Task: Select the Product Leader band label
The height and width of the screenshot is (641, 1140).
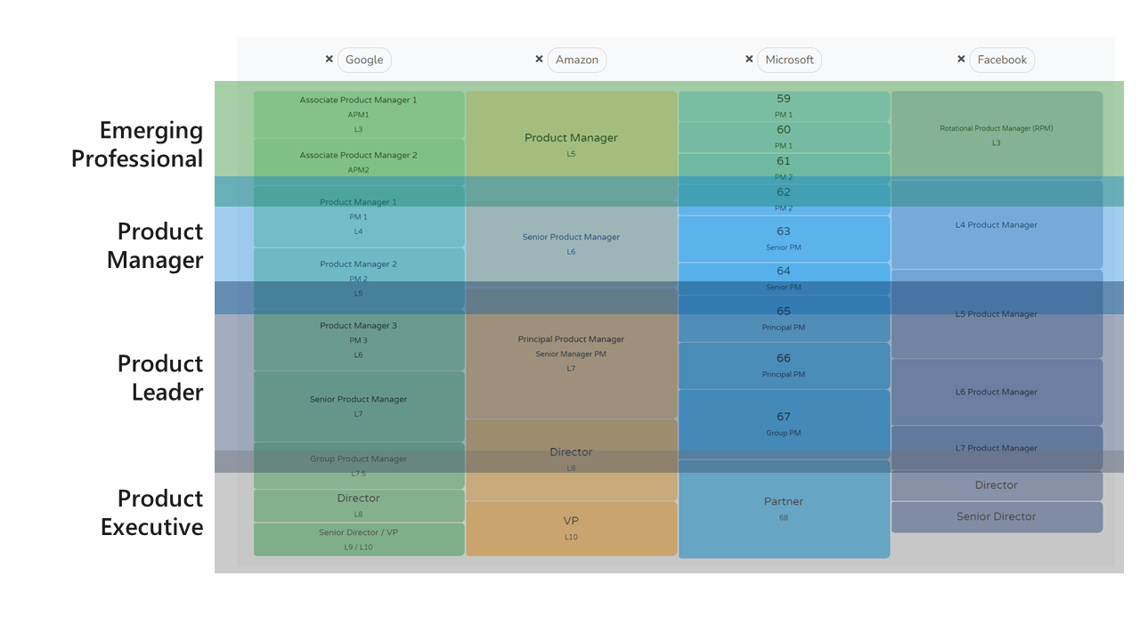Action: pyautogui.click(x=160, y=377)
